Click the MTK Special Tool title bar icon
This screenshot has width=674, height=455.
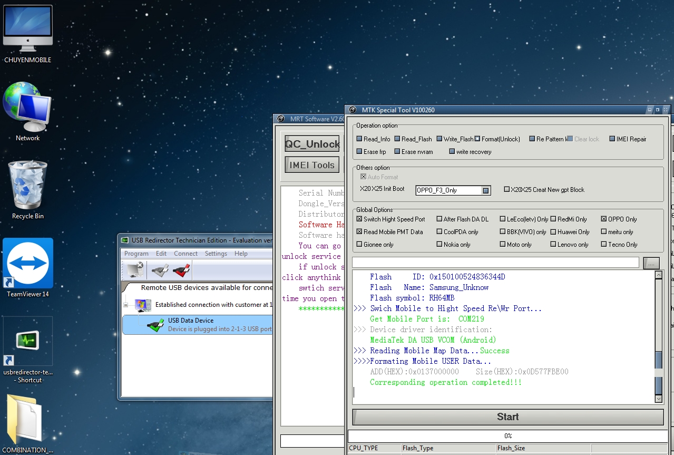354,110
